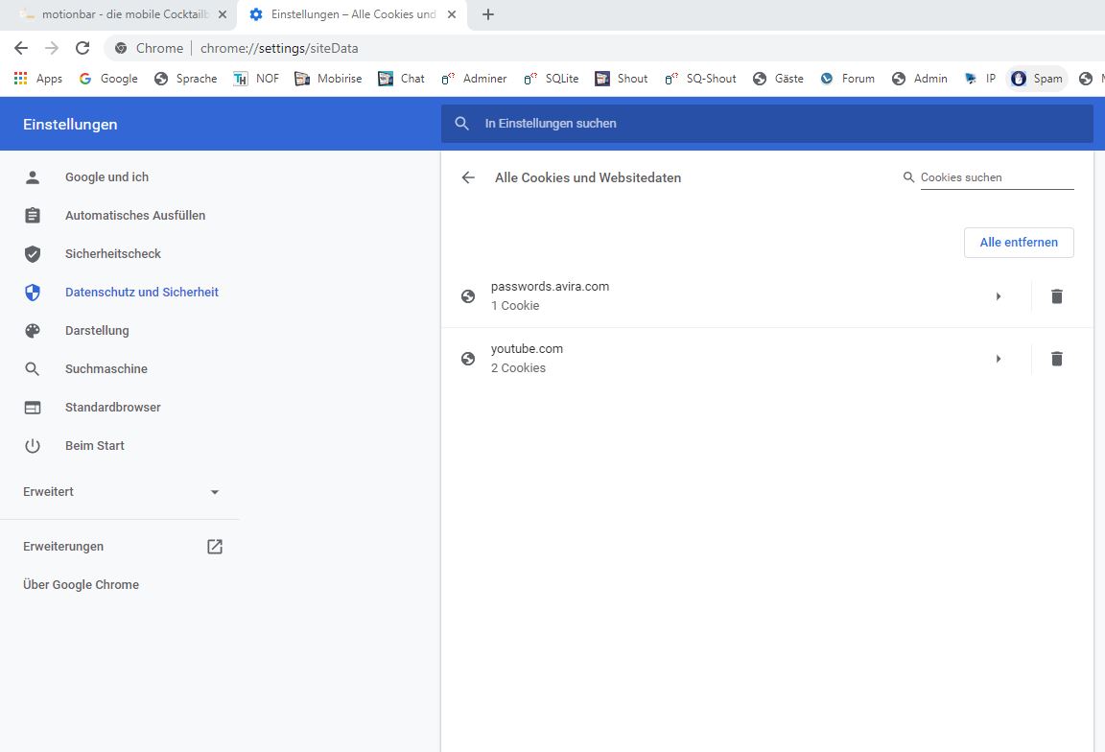
Task: Click the Cookies suchen search field
Action: click(x=996, y=177)
